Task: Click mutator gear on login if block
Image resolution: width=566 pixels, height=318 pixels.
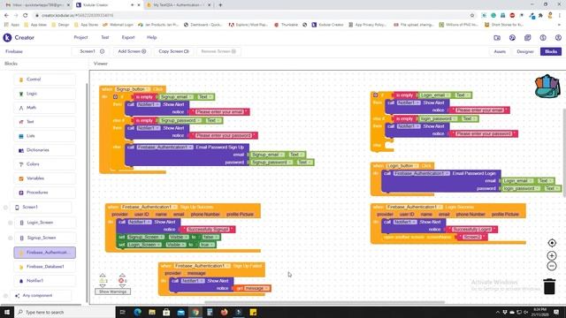Action: [375, 95]
